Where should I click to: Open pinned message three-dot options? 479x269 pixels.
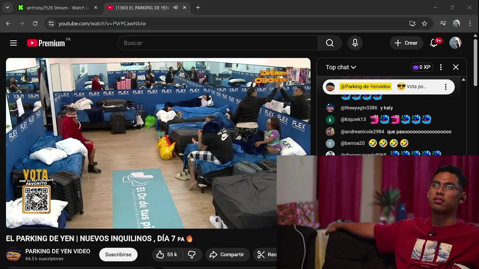click(446, 87)
